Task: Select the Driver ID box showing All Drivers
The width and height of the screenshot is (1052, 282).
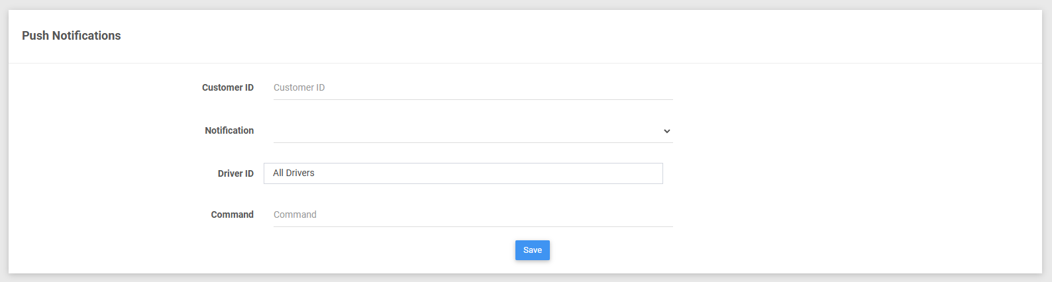Action: pos(463,173)
